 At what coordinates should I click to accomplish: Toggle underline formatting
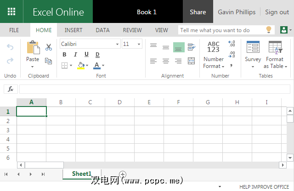tap(86, 54)
